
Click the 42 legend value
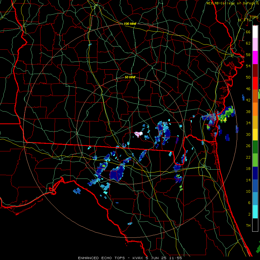click(248, 100)
